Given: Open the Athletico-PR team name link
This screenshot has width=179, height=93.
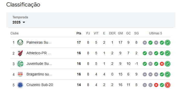Looking at the screenshot, I should [39, 53].
